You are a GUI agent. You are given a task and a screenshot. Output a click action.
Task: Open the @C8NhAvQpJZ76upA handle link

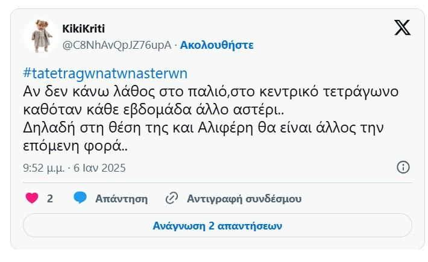[117, 45]
